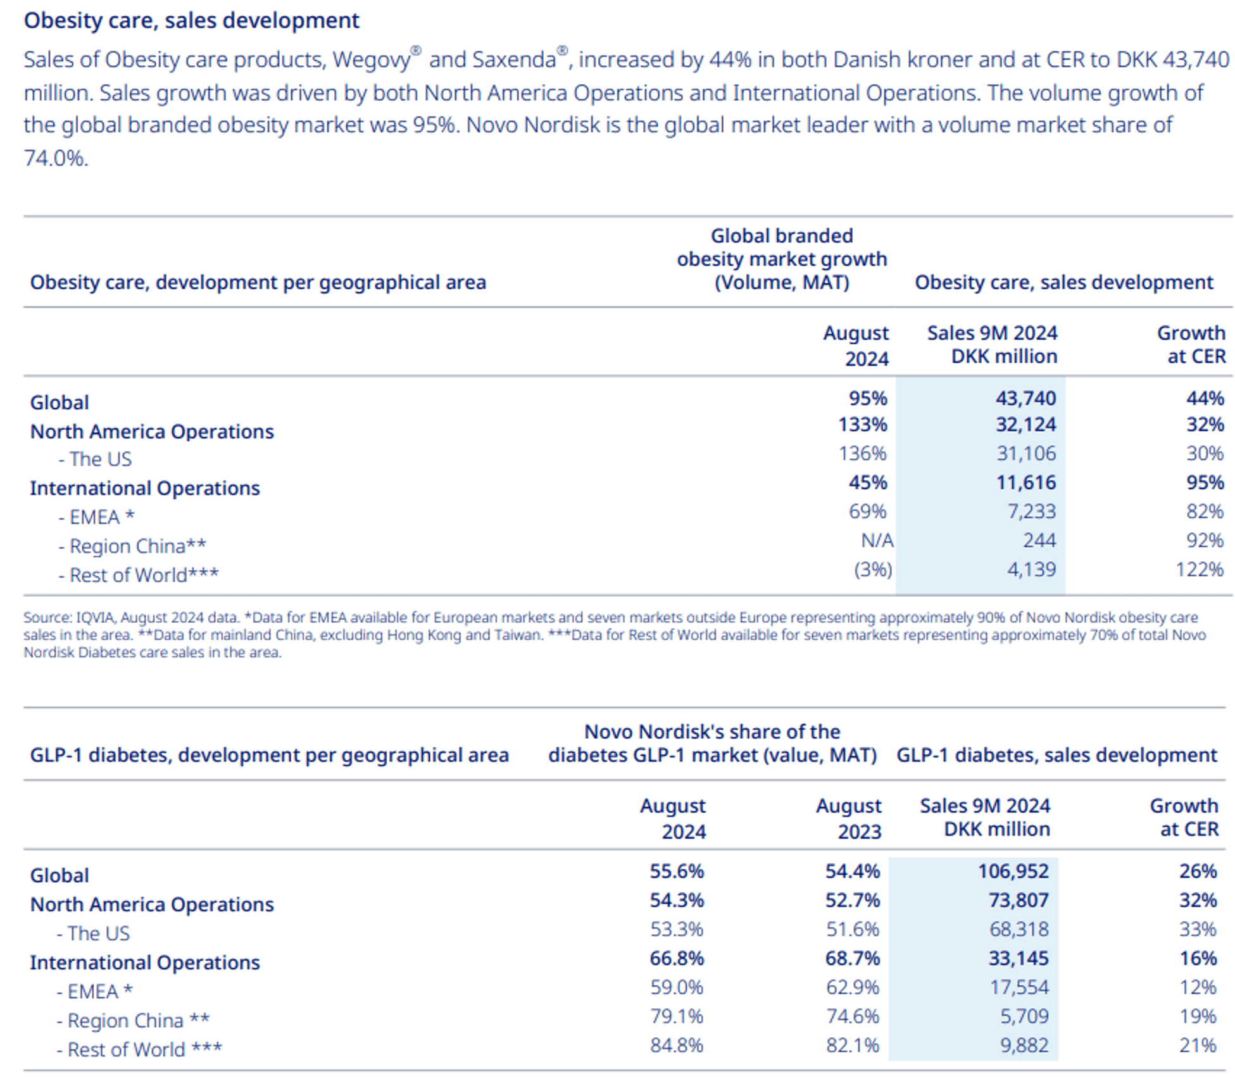1235x1079 pixels.
Task: Select the 33,145 International GLP-1 sales value
Action: click(1019, 958)
